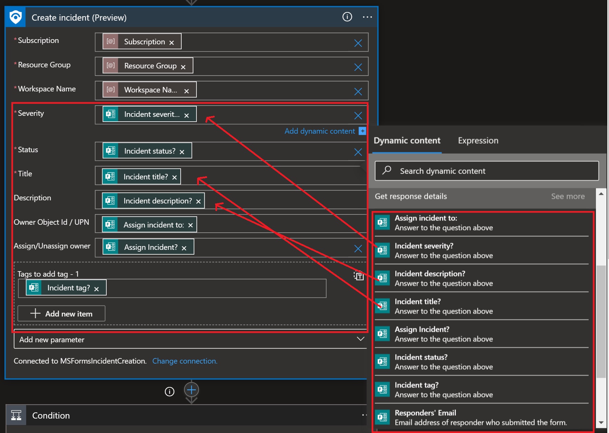Open the ellipsis menu of Create incident
The width and height of the screenshot is (609, 433).
pos(367,17)
